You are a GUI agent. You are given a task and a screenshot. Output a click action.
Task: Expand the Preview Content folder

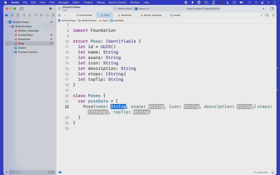pyautogui.click(x=13, y=52)
